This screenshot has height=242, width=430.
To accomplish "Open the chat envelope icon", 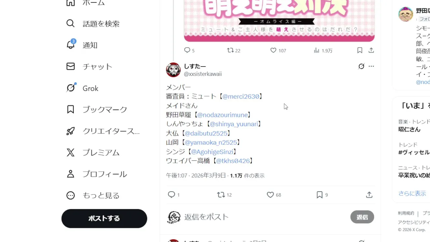I will (x=71, y=67).
